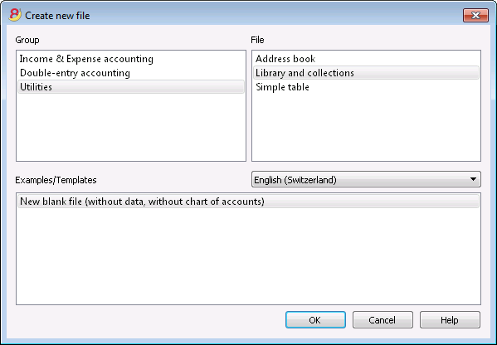Click the Cancel button

[382, 319]
